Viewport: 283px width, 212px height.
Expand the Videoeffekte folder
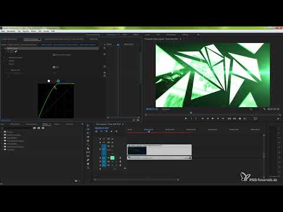tap(2, 144)
